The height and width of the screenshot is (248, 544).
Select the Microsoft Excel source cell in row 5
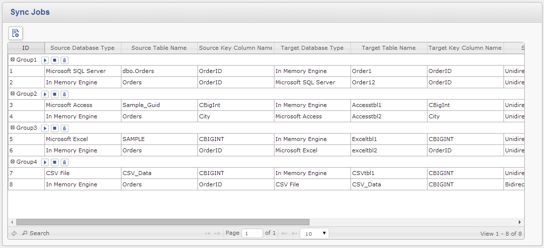tap(82, 139)
